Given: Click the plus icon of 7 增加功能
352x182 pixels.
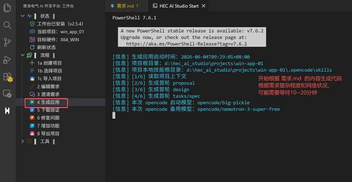Looking at the screenshot, I should pyautogui.click(x=32, y=126).
